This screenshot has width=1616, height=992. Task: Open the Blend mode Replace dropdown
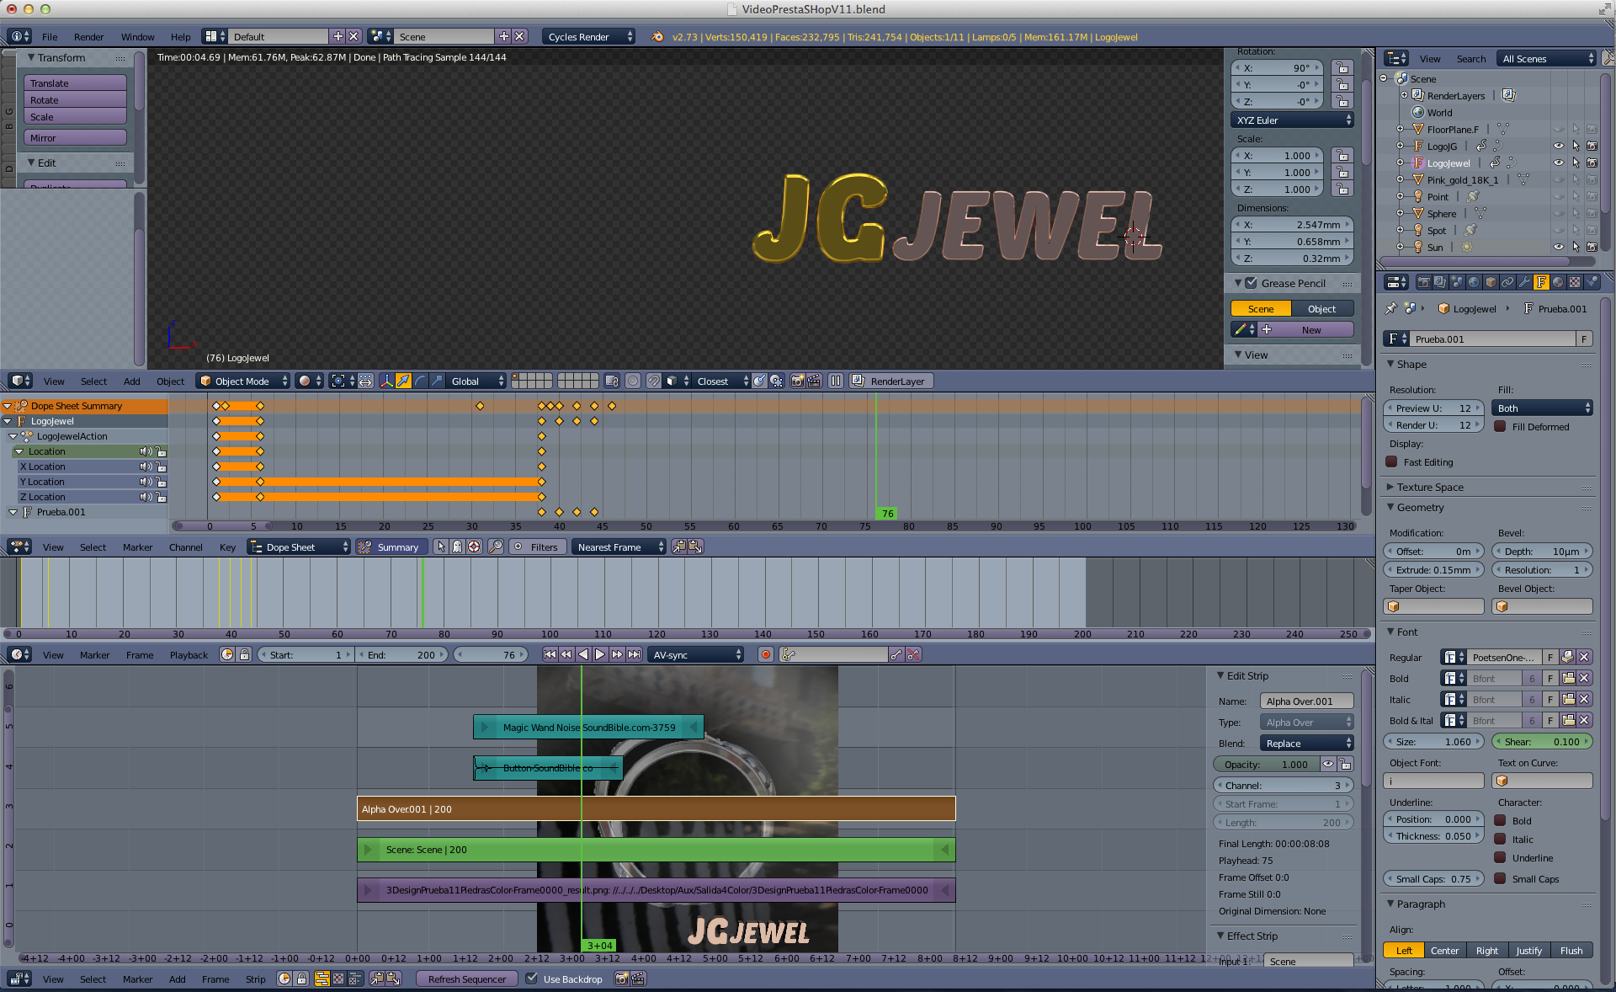pyautogui.click(x=1305, y=743)
